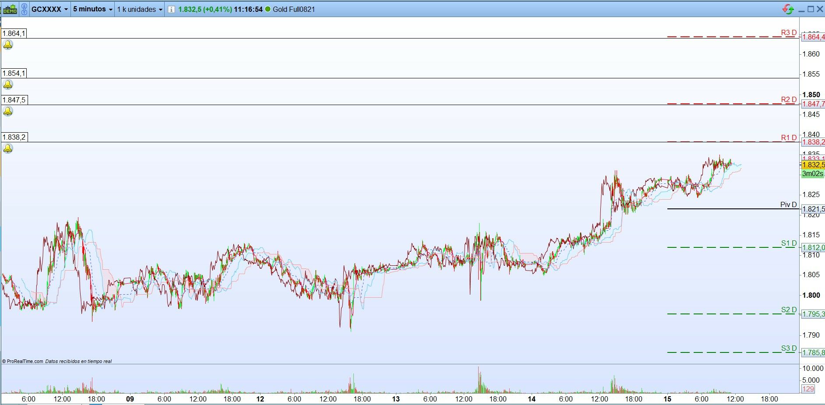Select the 1.838,2 alert price label
Image resolution: width=825 pixels, height=405 pixels.
(x=14, y=137)
